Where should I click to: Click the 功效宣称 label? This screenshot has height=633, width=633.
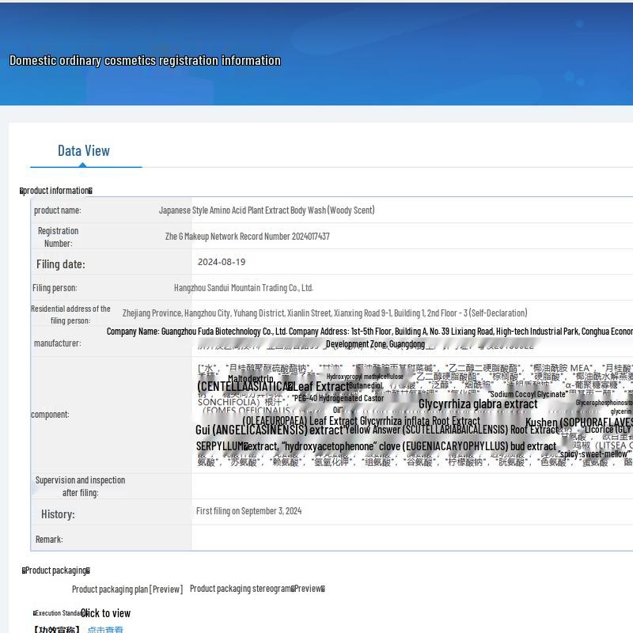tap(56, 630)
